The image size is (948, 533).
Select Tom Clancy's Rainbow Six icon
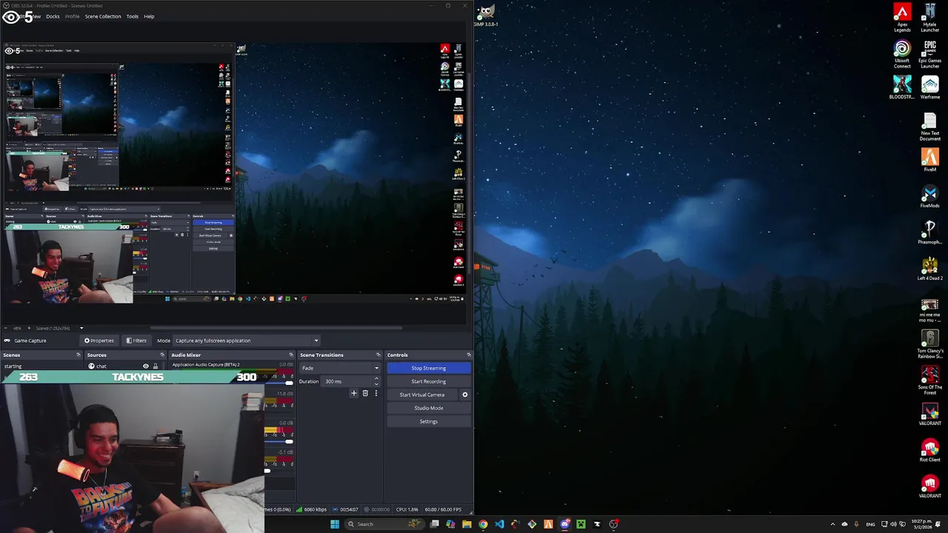pos(930,344)
